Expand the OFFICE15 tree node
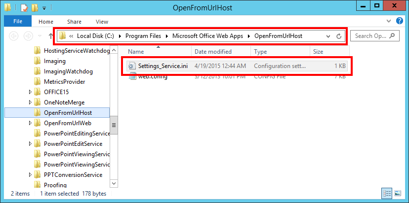This screenshot has height=203, width=409. point(30,92)
